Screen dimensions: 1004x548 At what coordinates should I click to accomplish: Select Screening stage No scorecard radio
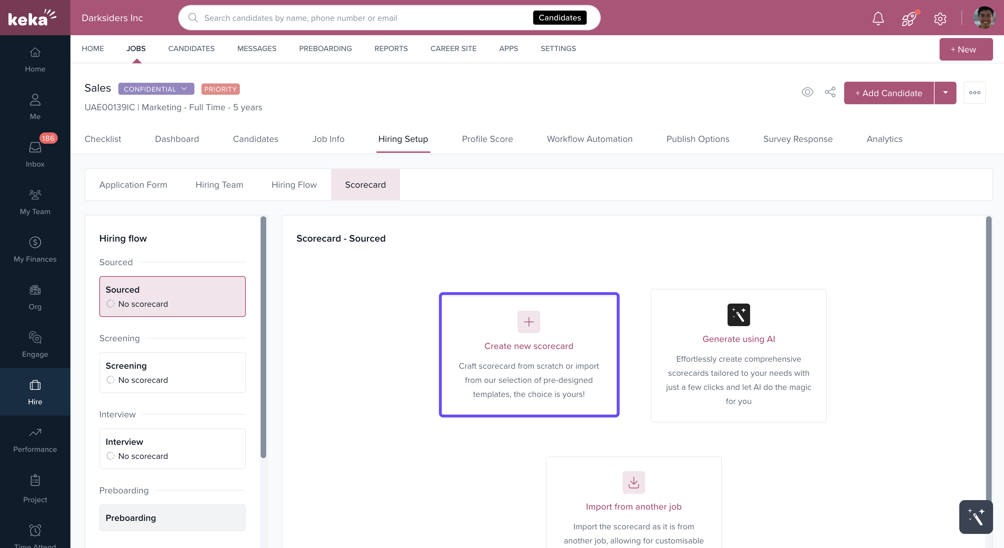click(111, 380)
